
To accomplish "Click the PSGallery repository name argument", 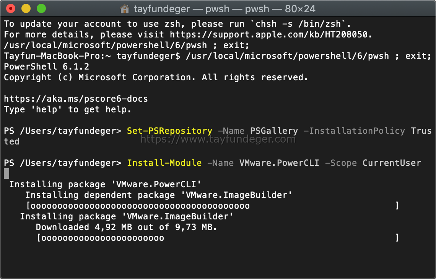I will point(274,131).
